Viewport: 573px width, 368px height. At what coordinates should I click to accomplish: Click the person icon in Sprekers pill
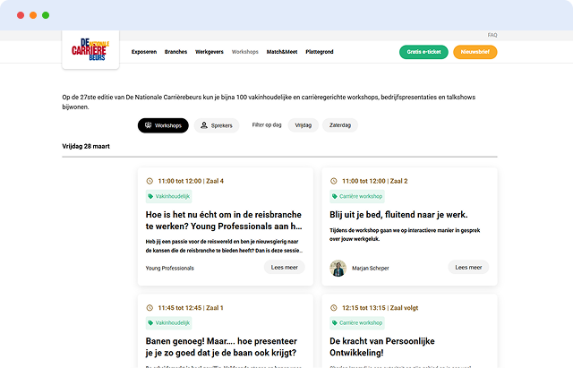204,126
